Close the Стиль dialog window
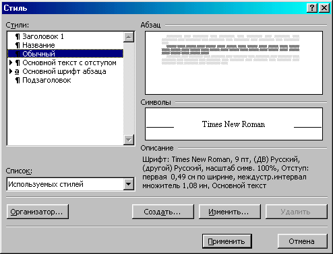 [324, 8]
